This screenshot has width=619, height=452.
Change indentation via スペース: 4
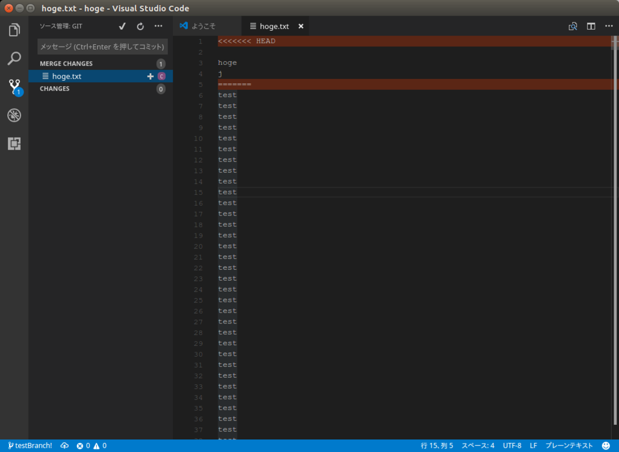478,445
